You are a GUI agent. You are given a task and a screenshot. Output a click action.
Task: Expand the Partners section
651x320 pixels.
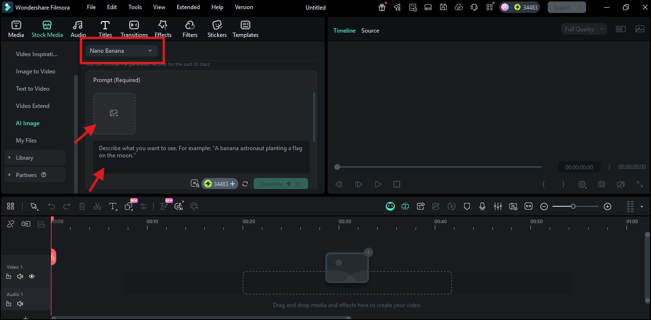[35, 175]
